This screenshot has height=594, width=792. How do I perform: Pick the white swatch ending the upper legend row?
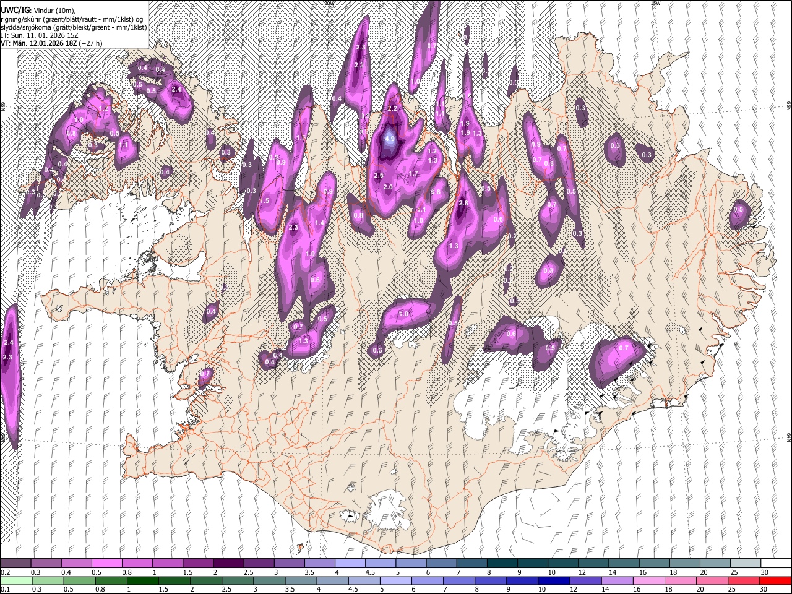[776, 563]
